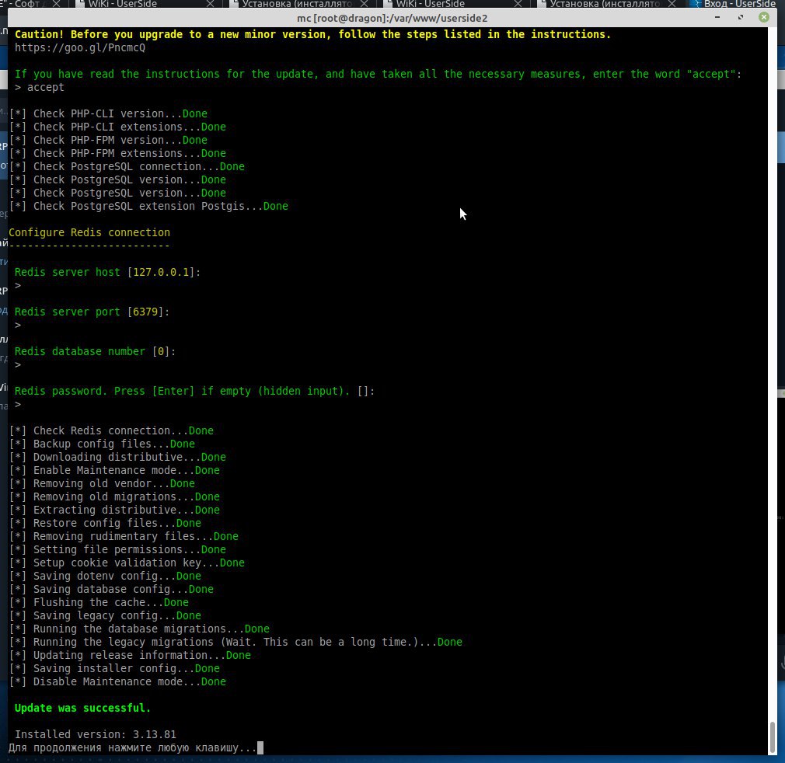Click the line Removing rudimentary files...Done
785x763 pixels.
tap(124, 536)
